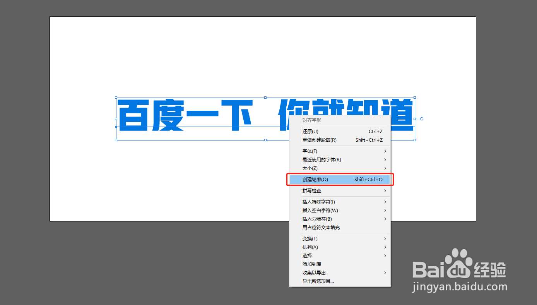Click the top-center selection handle of text
The height and width of the screenshot is (305, 537).
tap(265, 98)
